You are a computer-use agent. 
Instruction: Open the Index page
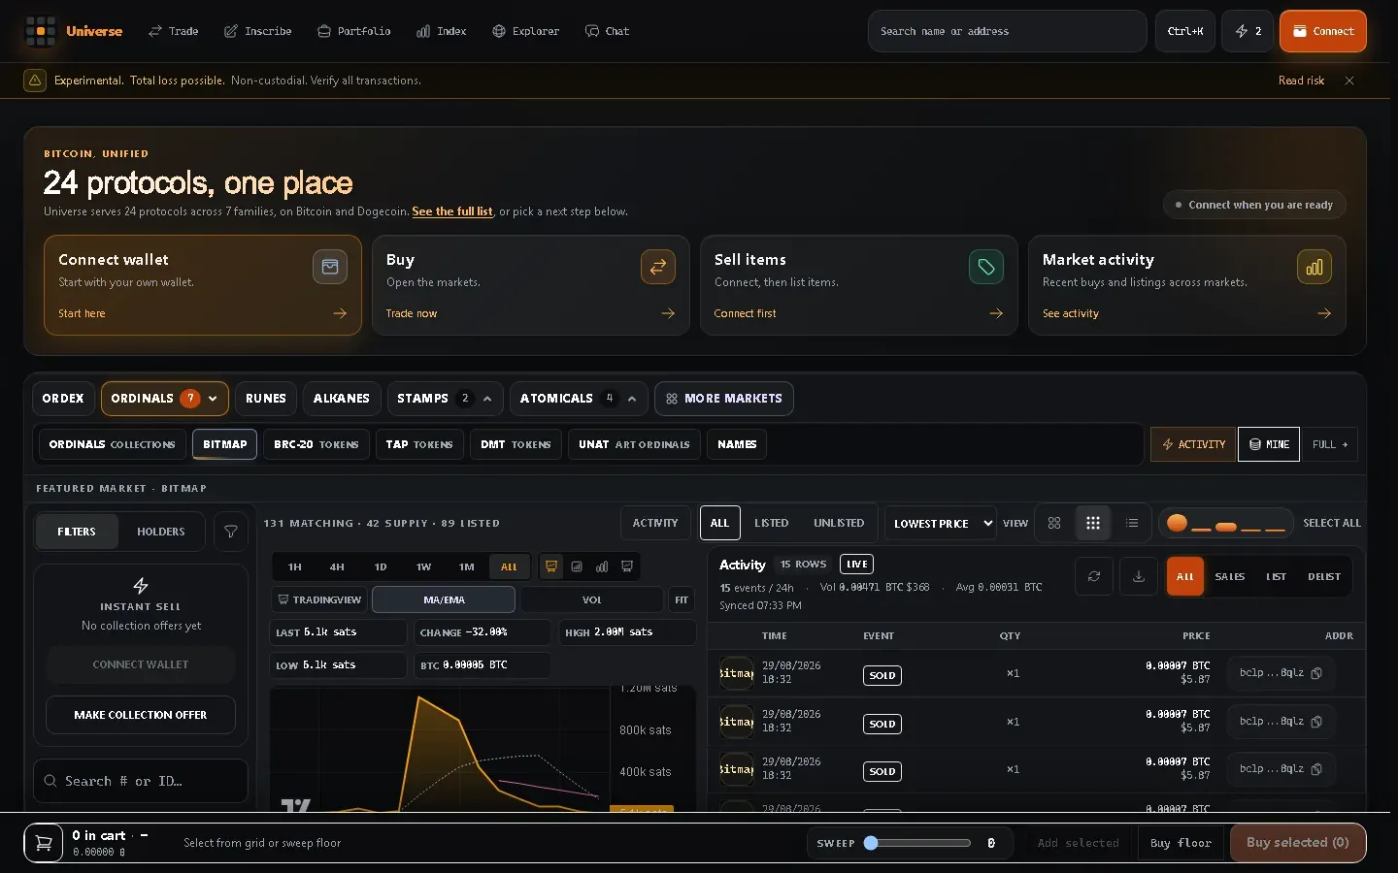coord(442,31)
